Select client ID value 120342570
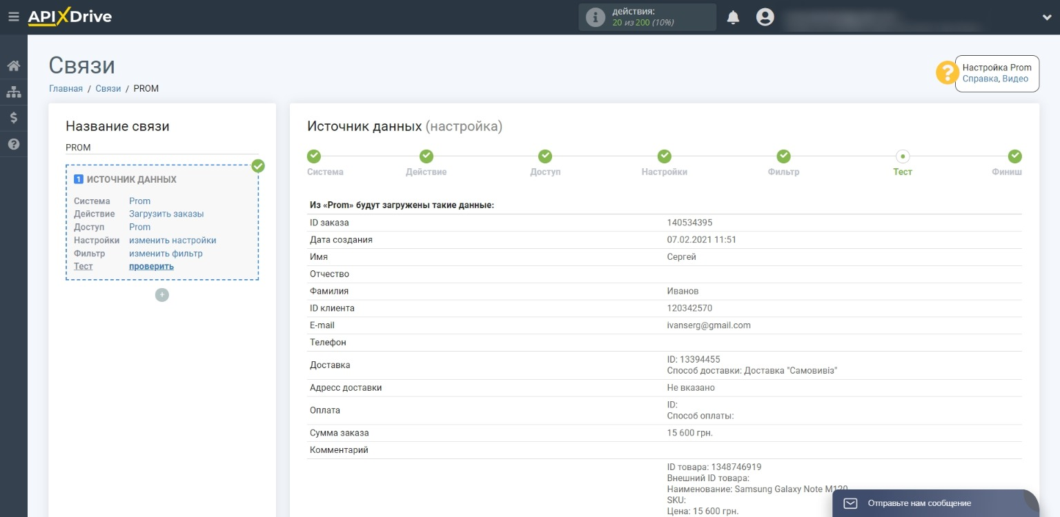 tap(689, 308)
